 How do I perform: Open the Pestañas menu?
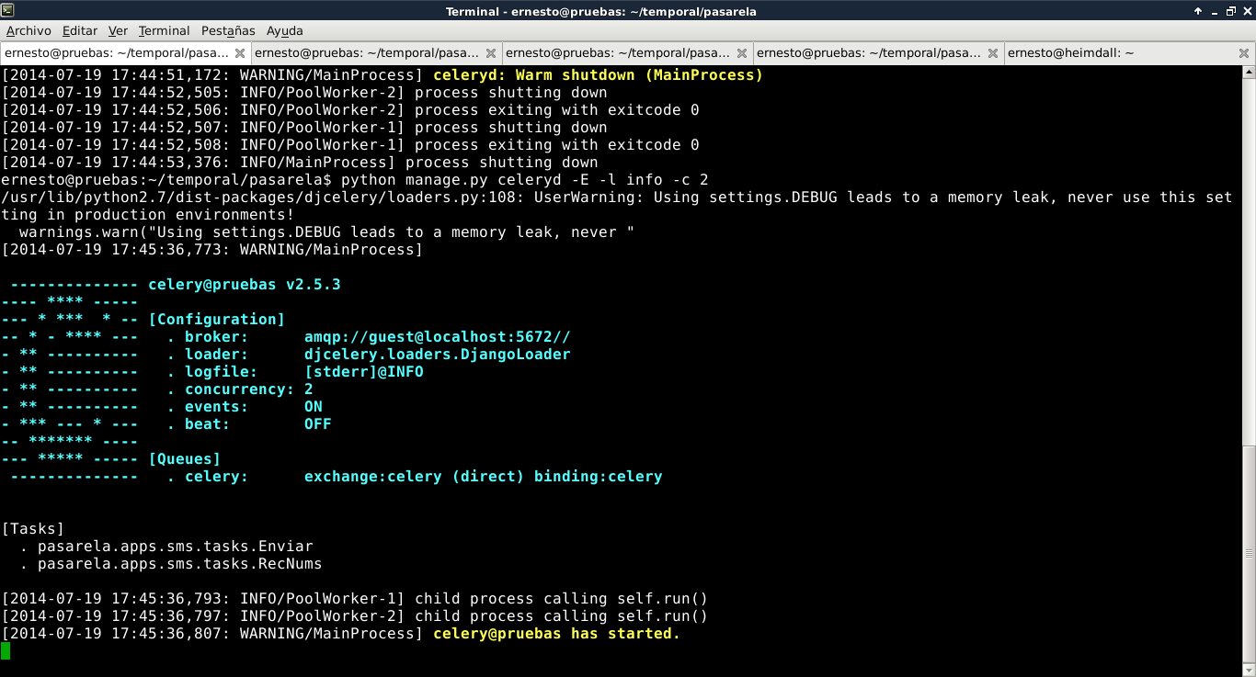[228, 30]
